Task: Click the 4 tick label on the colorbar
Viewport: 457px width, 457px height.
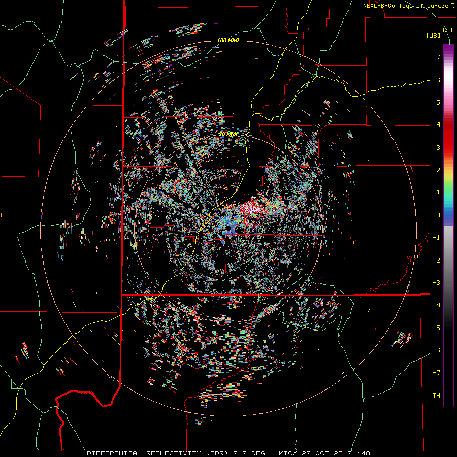Action: [438, 125]
